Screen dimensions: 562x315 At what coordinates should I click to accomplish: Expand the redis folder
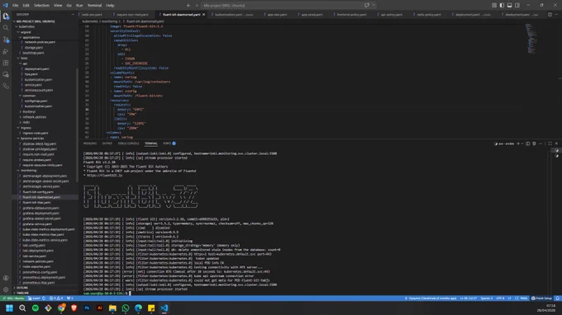pos(26,122)
